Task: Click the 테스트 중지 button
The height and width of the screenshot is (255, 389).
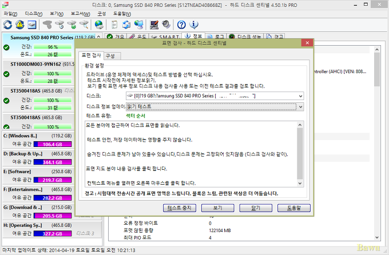Action: [180, 208]
